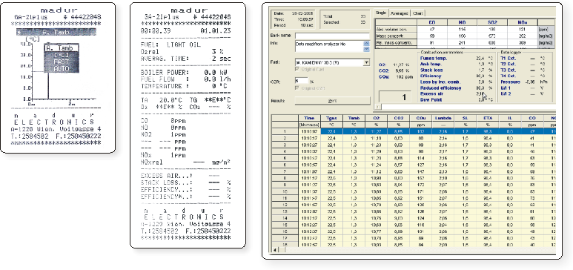Click the Info box scroll-up arrow

366,43
